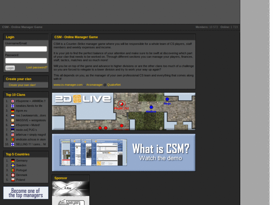The image size is (273, 205).
Task: Click the Sponsor panel heading
Action: [x=61, y=178]
